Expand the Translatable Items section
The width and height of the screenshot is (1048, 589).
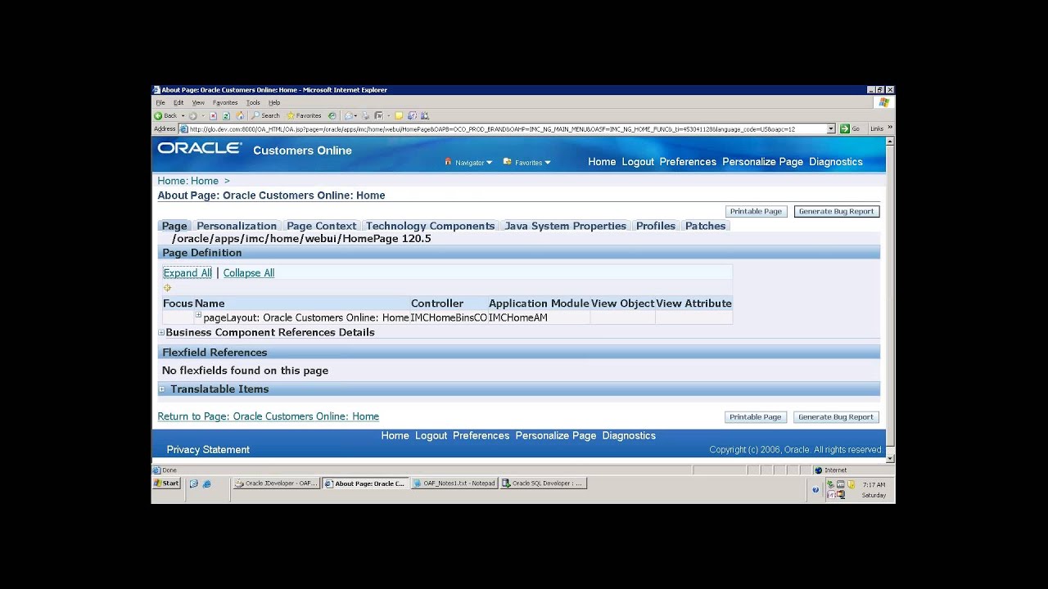162,389
